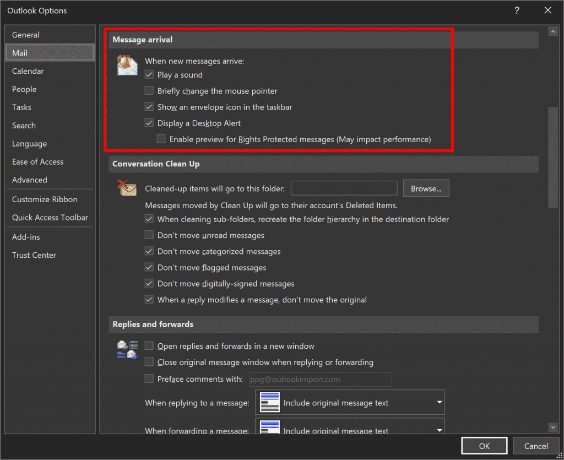Uncheck Play a sound

tap(149, 74)
